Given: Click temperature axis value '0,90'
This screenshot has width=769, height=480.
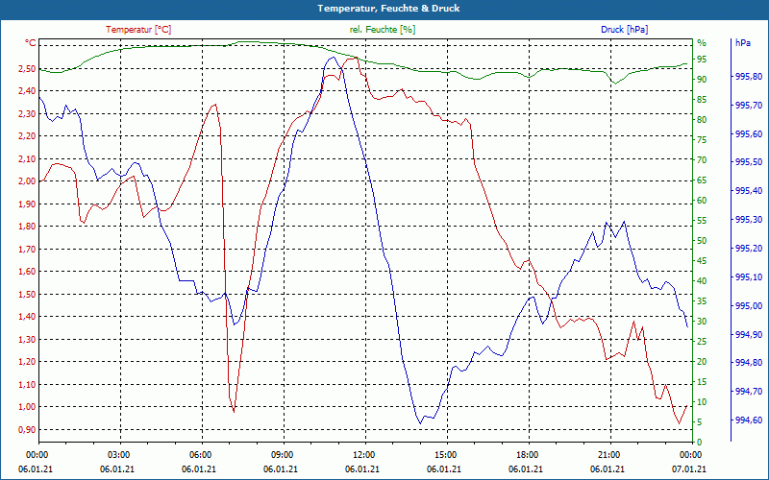Looking at the screenshot, I should [27, 429].
